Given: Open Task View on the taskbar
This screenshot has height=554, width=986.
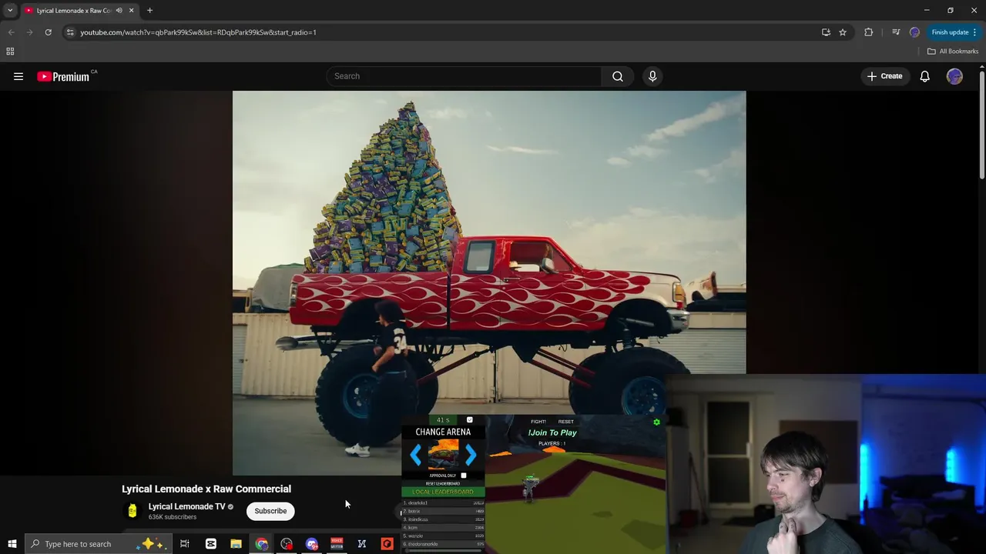Looking at the screenshot, I should pos(185,544).
